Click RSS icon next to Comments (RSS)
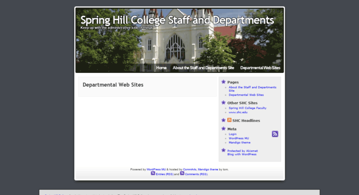Image resolution: width=359 pixels, height=195 pixels. tap(182, 173)
